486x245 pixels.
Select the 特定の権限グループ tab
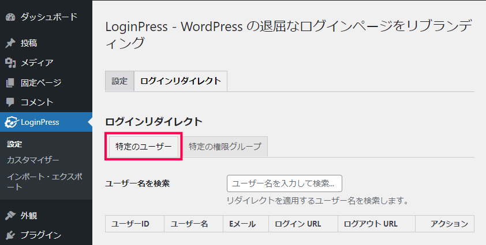pos(225,147)
